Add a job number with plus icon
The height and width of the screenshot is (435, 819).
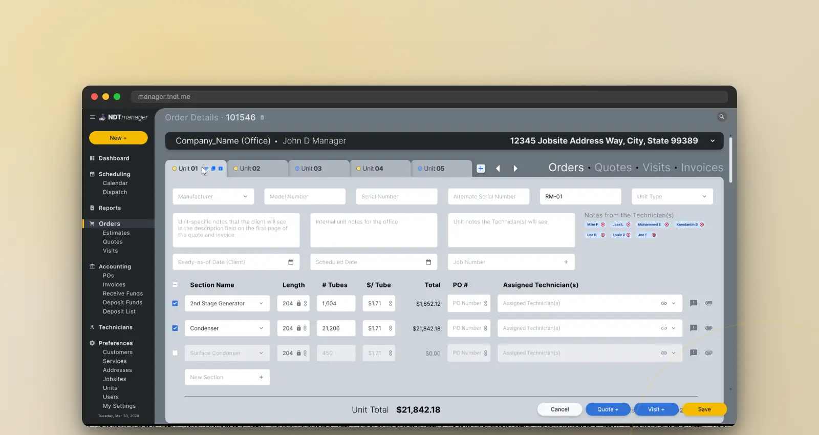[x=566, y=262]
